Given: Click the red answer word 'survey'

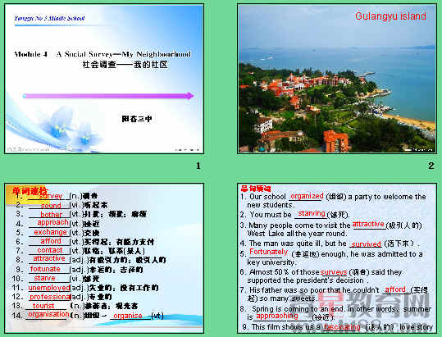Looking at the screenshot, I should 51,196.
